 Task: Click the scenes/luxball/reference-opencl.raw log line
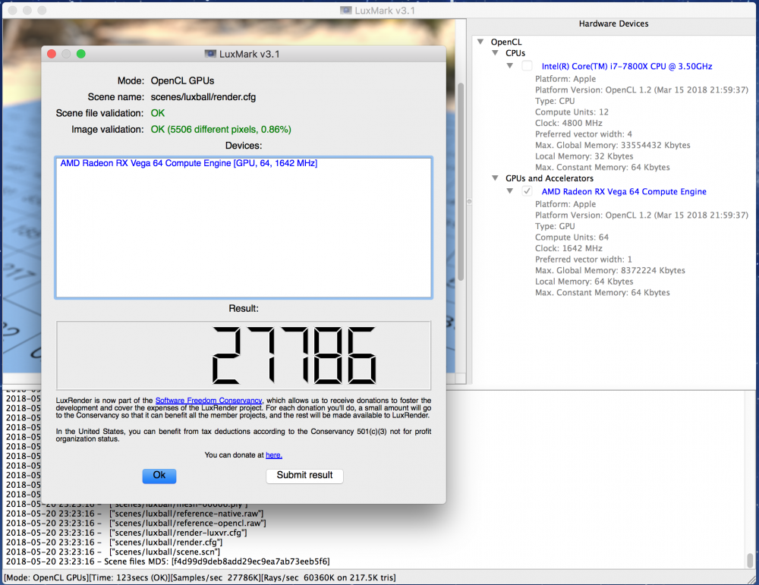tap(136, 524)
